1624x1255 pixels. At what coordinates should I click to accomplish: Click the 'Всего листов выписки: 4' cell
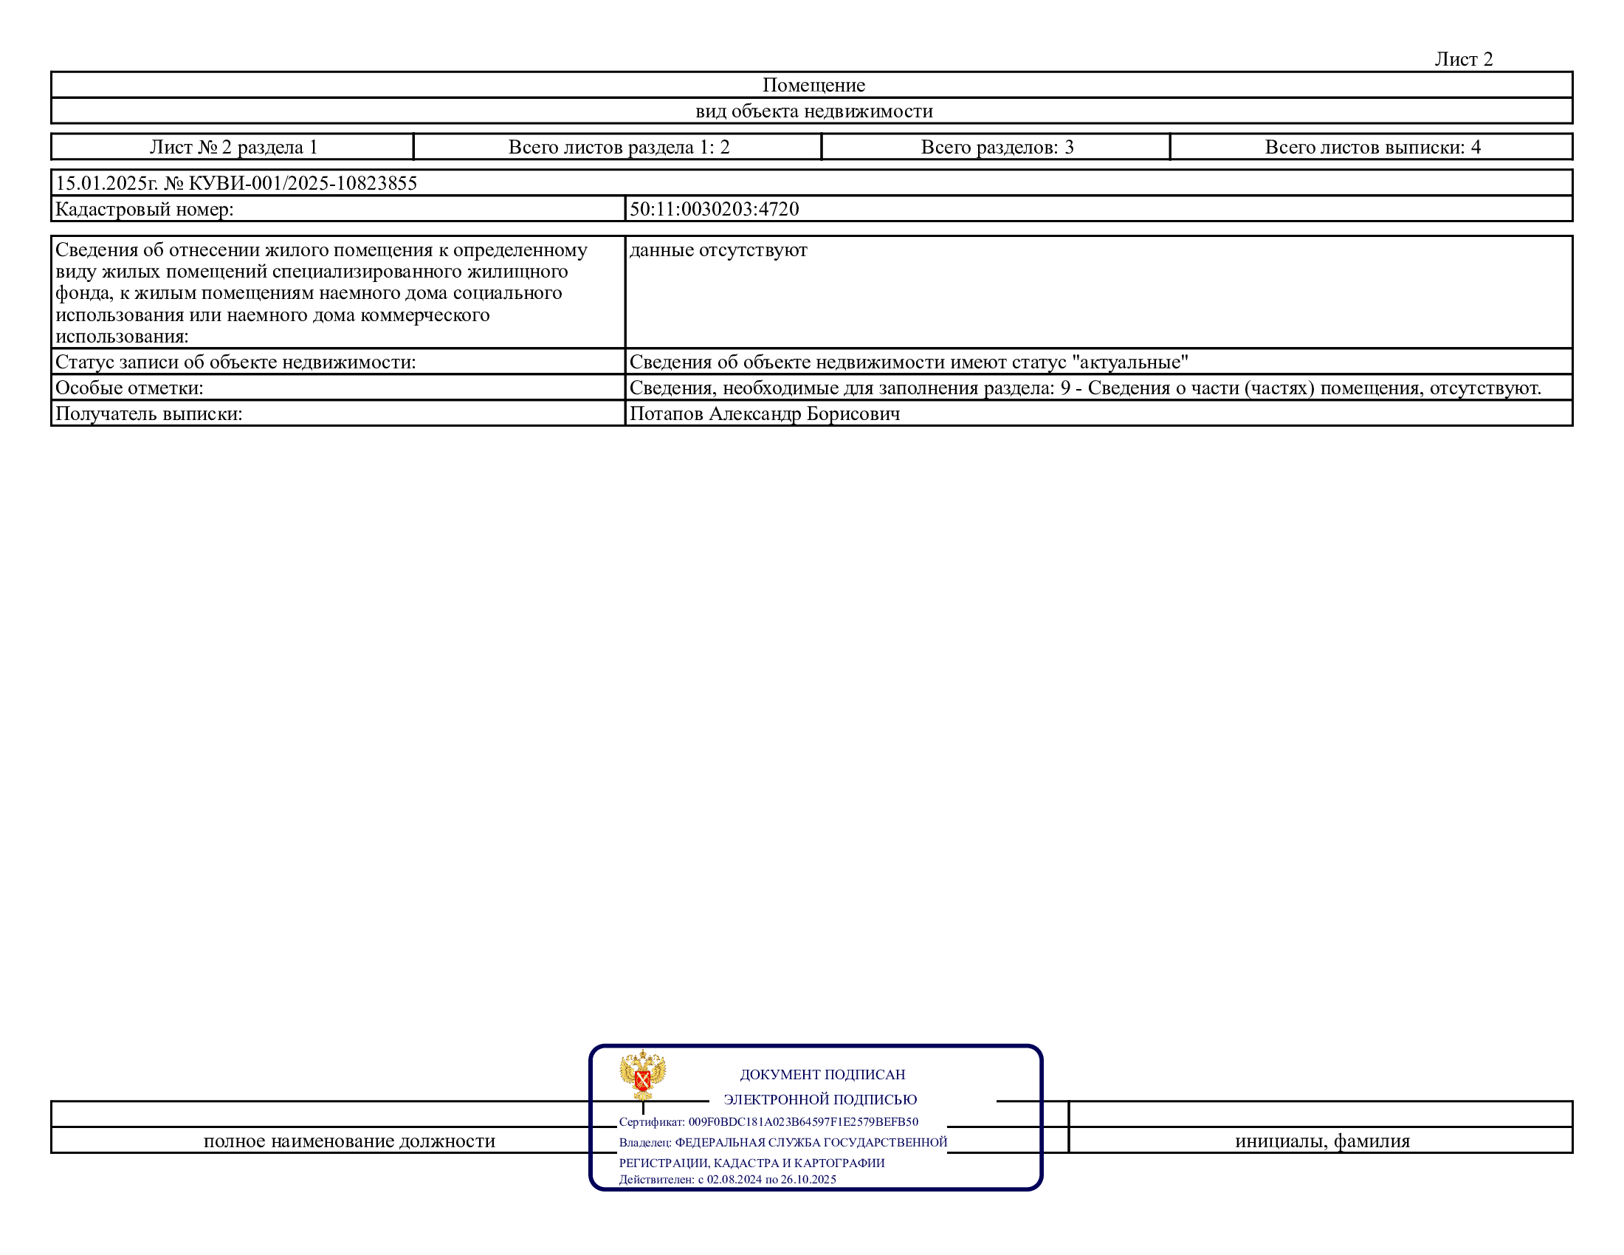1372,147
